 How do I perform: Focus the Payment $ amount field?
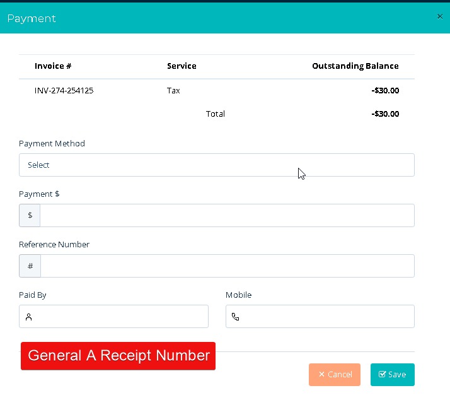(x=227, y=215)
